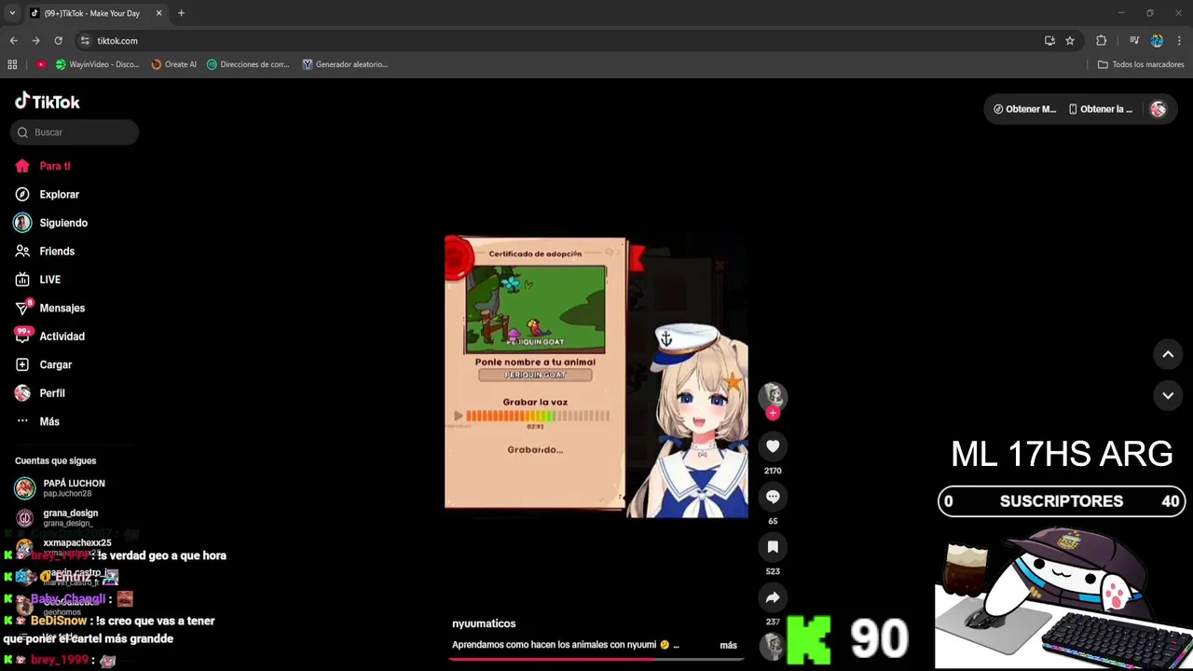This screenshot has width=1193, height=671.
Task: Open Mensajes inbox
Action: 62,308
